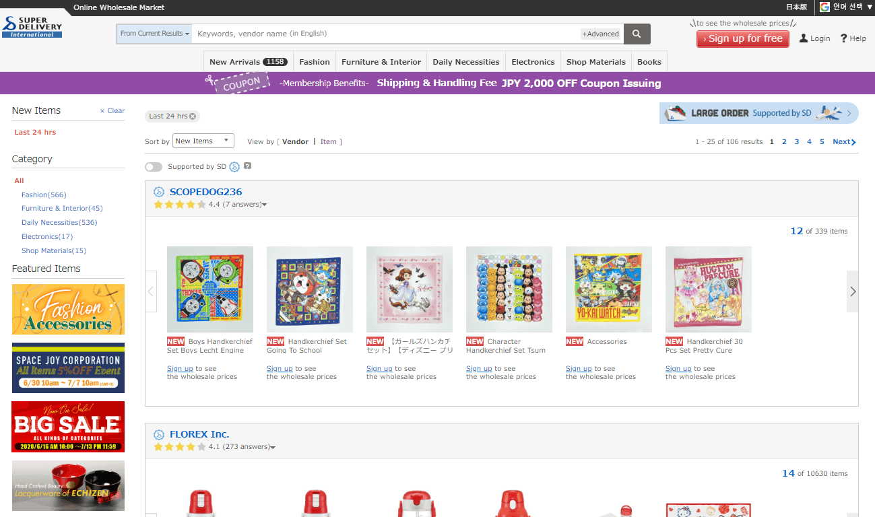Screen dimensions: 875x517
Task: Open Yo-Kai Watch Accessories thumbnail
Action: (x=609, y=289)
